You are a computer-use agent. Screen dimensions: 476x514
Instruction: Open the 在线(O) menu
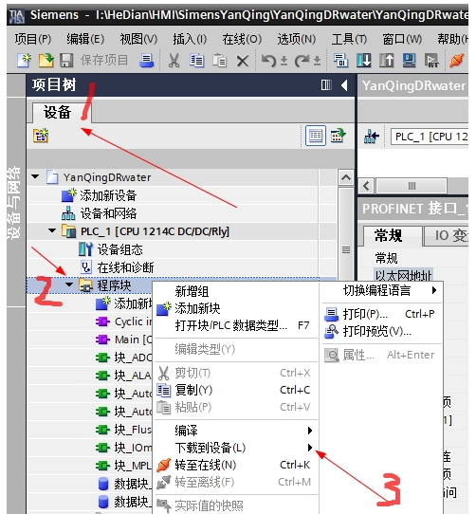[242, 39]
